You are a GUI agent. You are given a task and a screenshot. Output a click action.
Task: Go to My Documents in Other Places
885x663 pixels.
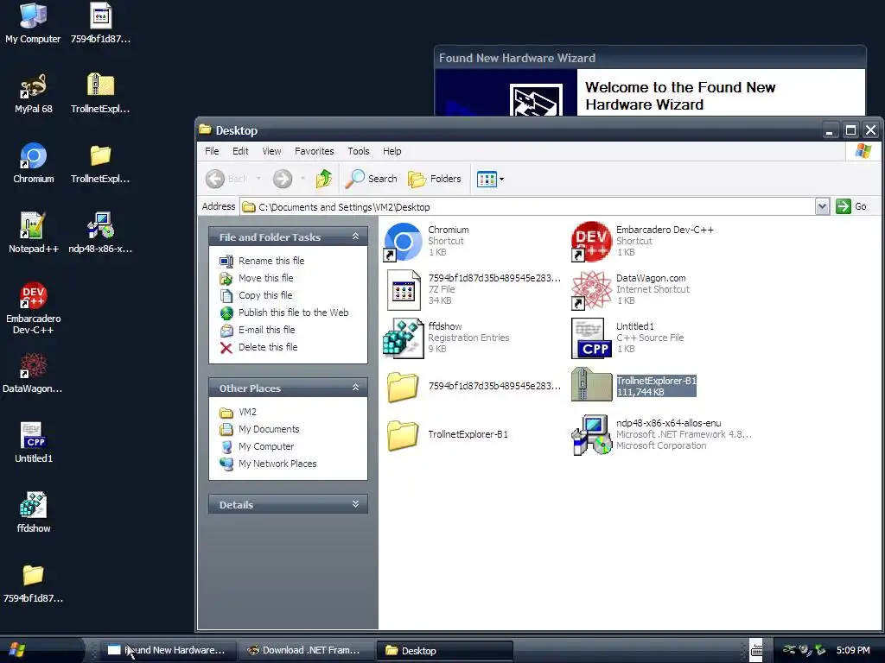[x=269, y=429]
